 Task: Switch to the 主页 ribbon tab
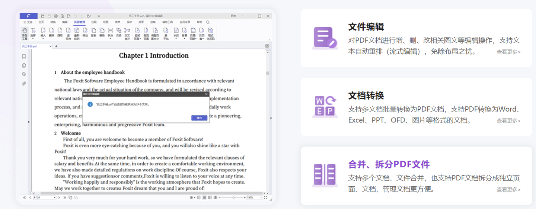[x=41, y=22]
